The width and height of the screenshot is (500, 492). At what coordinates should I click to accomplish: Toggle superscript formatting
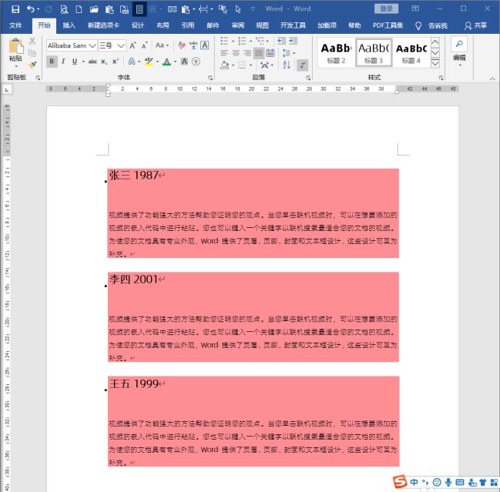tap(116, 61)
